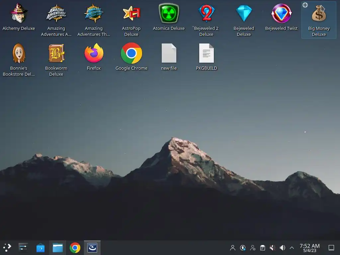The image size is (340, 255).
Task: Click the Bejeweled 2 Deluxe icon
Action: coord(207,13)
